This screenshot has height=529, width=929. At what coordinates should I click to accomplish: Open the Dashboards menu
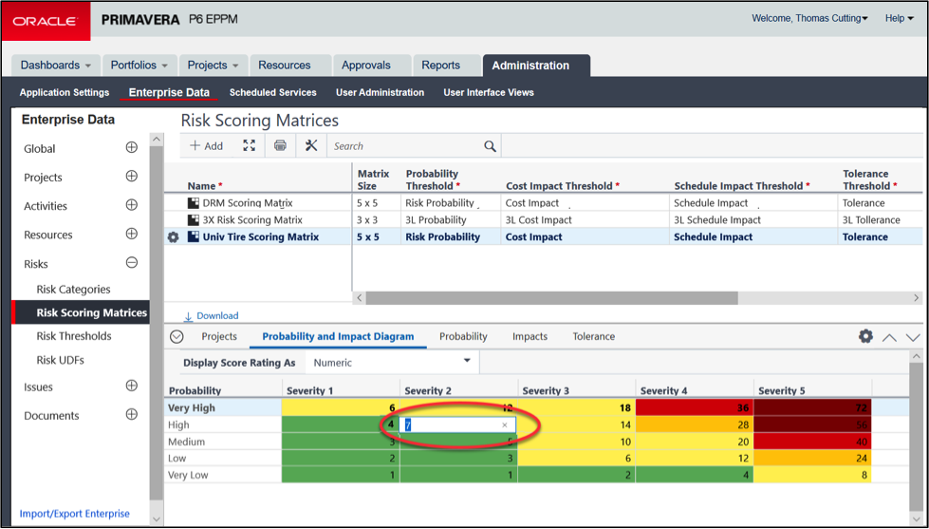(56, 66)
